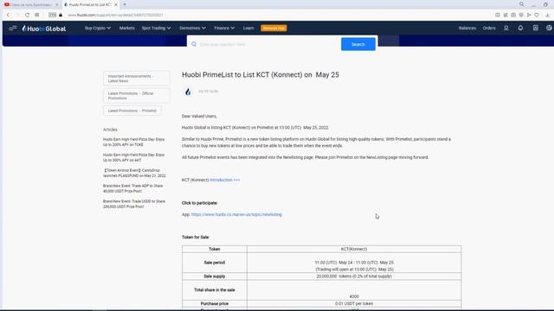Image resolution: width=554 pixels, height=311 pixels.
Task: Open the Learn menu item
Action: (x=248, y=28)
